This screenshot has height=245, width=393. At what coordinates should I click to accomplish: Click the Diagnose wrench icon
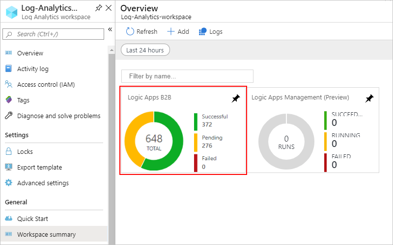coord(8,116)
